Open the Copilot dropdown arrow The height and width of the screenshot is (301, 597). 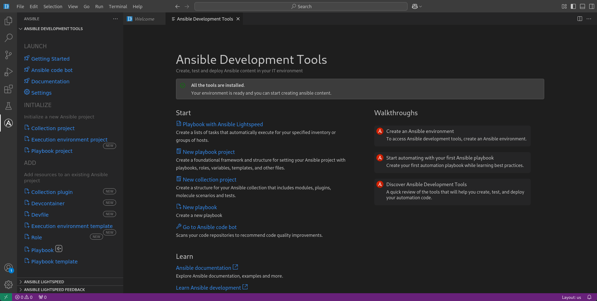coord(421,6)
